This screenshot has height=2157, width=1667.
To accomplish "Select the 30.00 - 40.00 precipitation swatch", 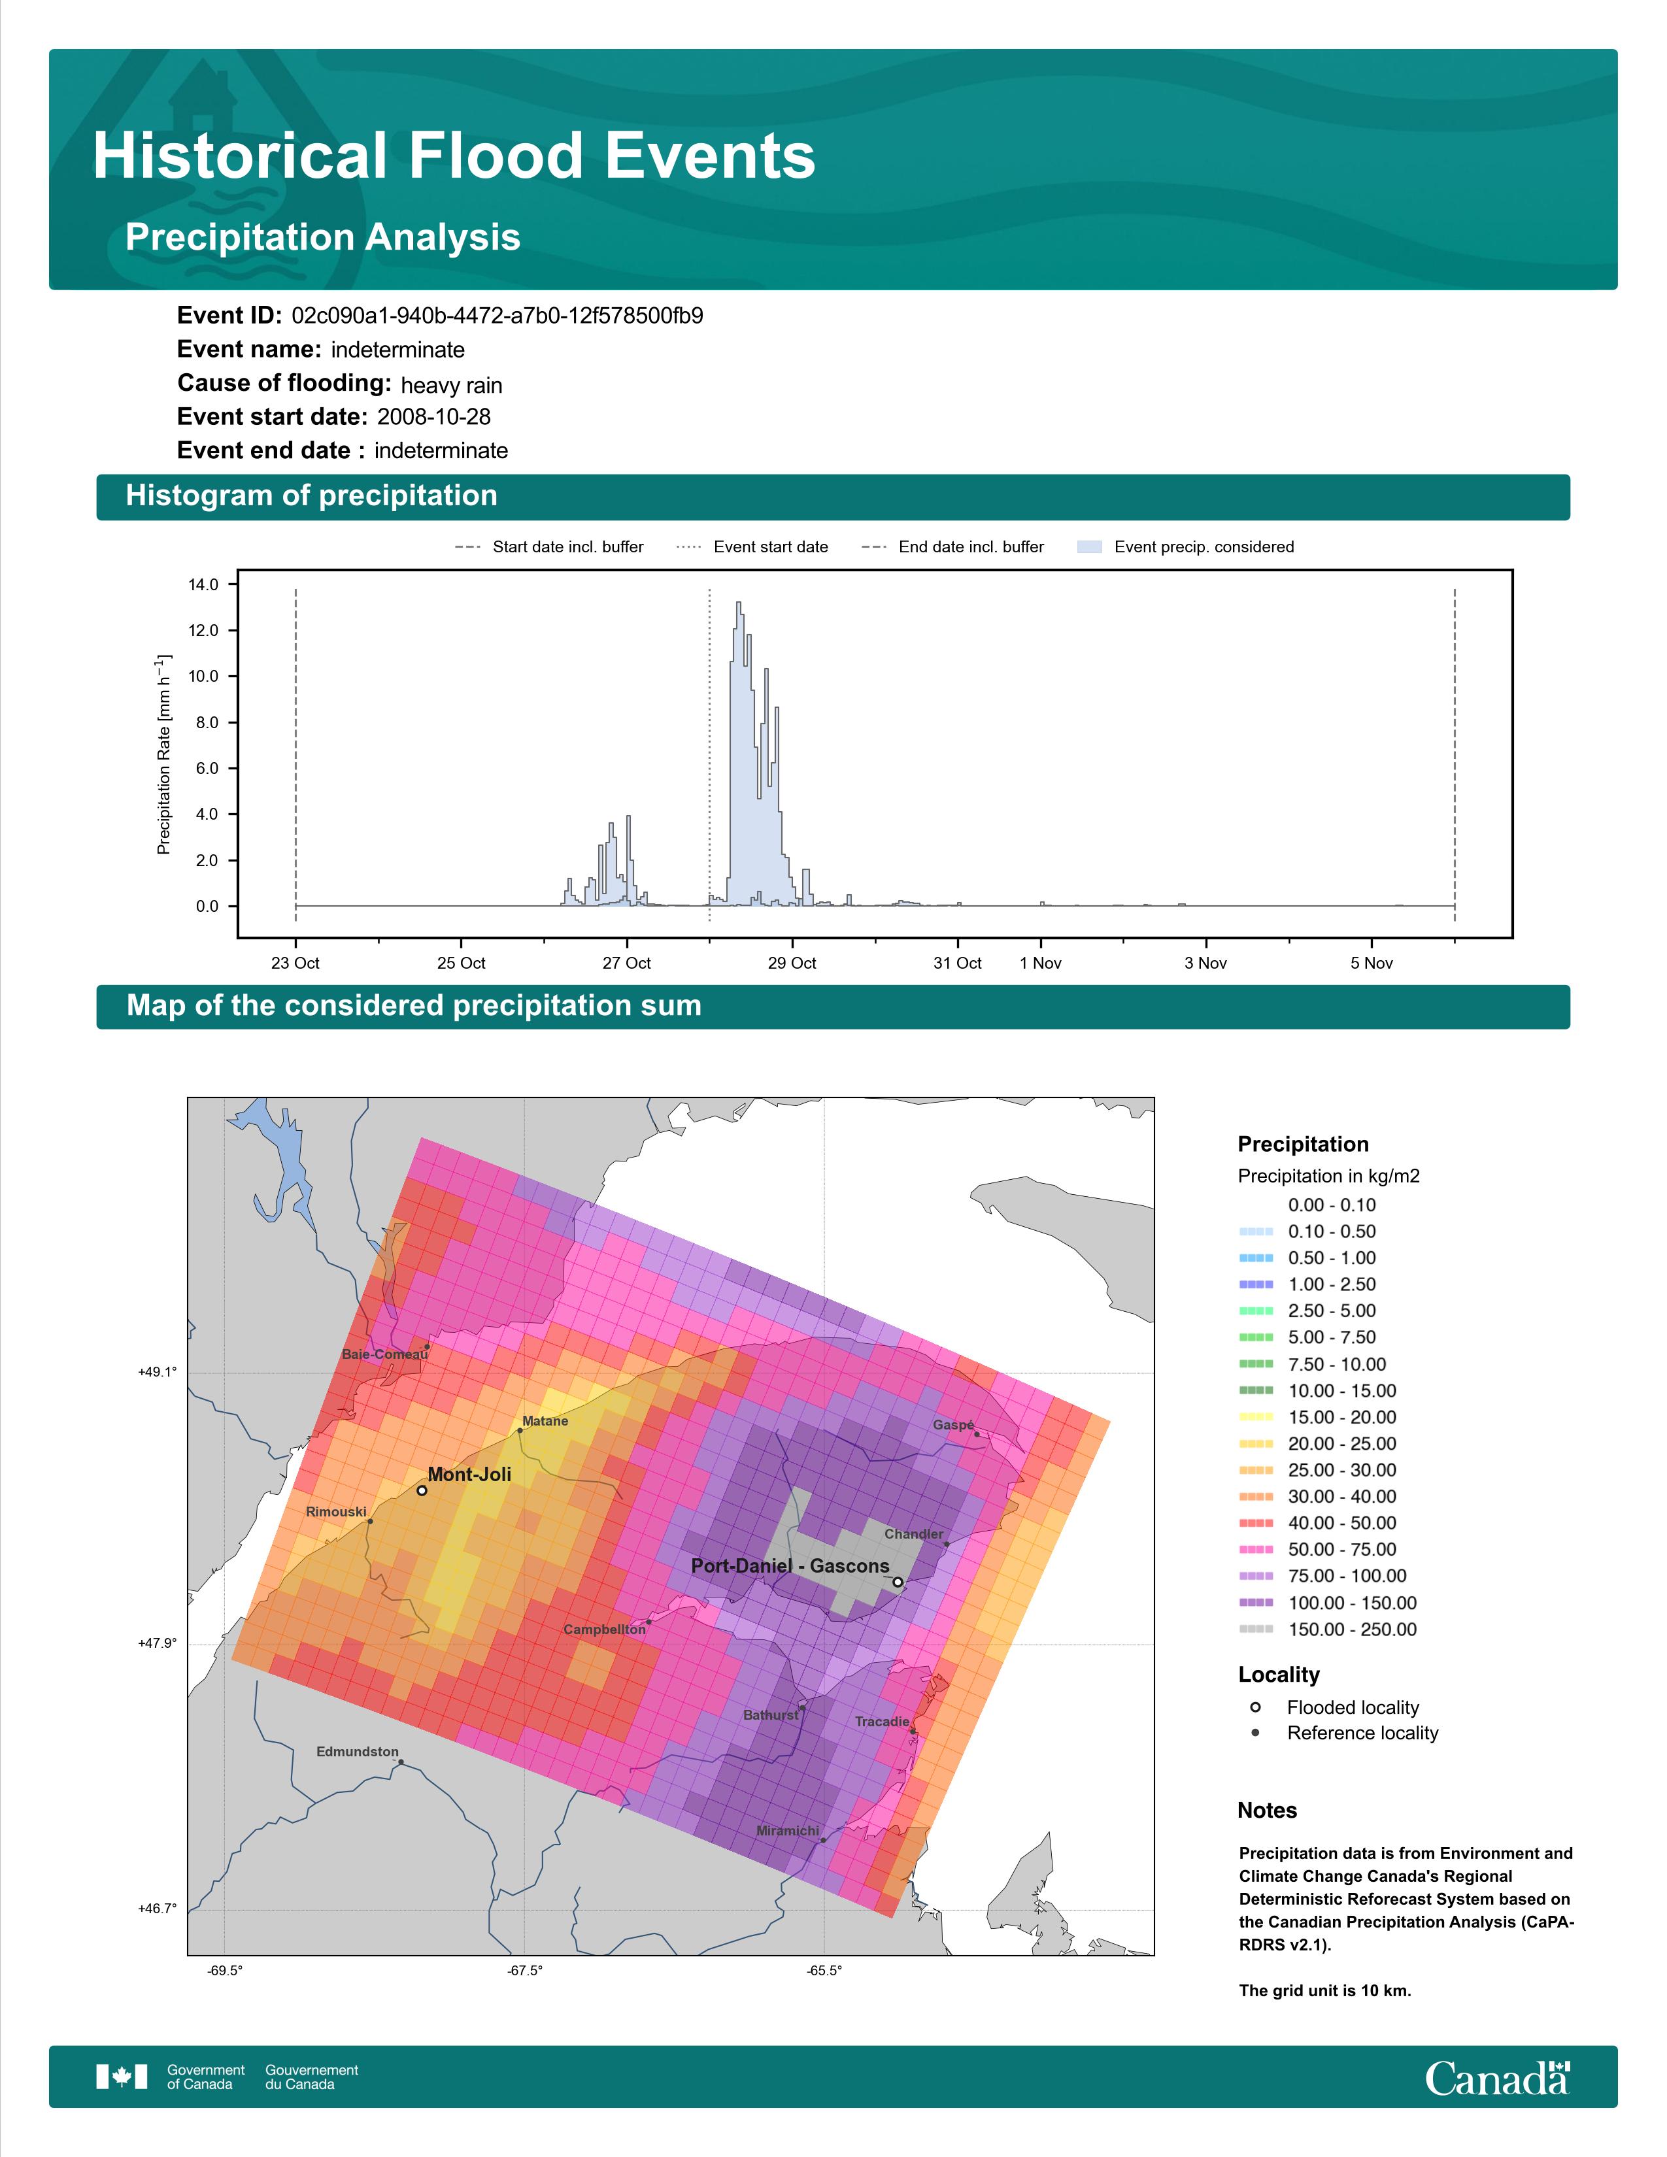I will tap(1256, 1497).
